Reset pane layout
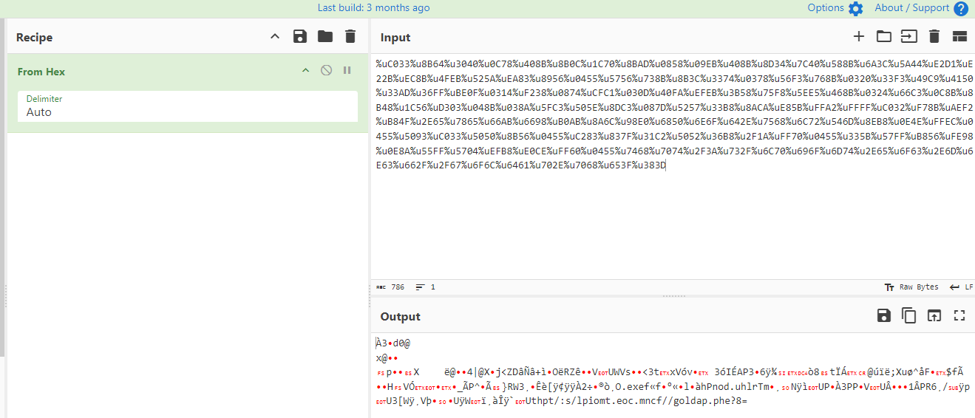This screenshot has height=418, width=975. [959, 37]
